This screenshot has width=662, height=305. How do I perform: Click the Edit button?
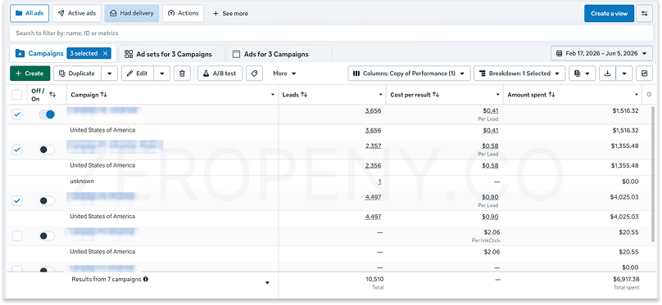[x=138, y=74]
